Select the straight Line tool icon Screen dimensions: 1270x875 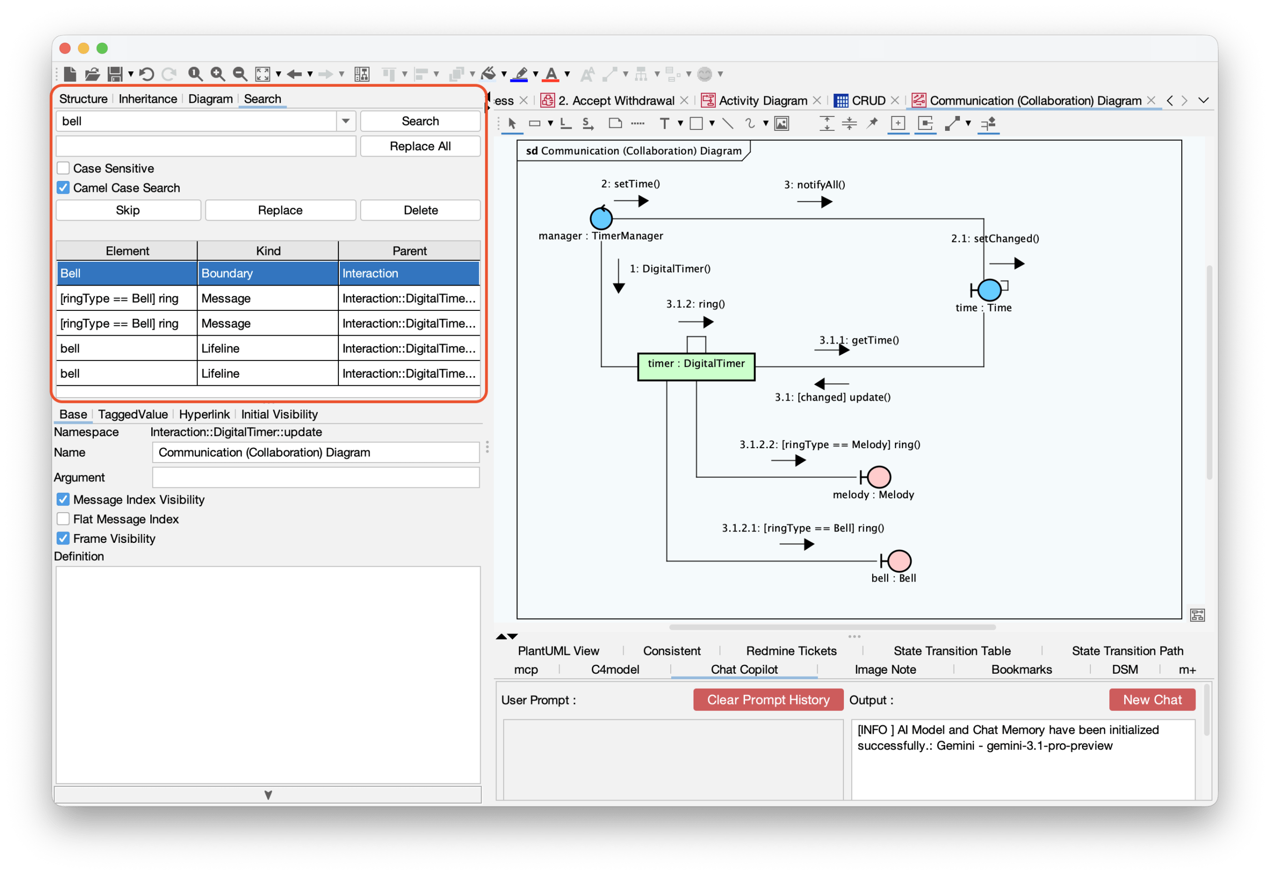pyautogui.click(x=727, y=123)
